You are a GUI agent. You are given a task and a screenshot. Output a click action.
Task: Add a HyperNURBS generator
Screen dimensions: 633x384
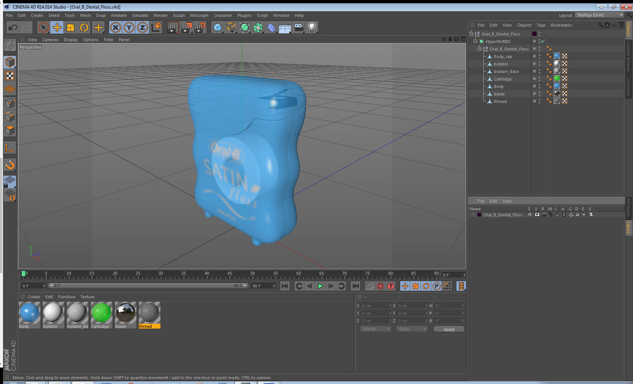pyautogui.click(x=244, y=27)
